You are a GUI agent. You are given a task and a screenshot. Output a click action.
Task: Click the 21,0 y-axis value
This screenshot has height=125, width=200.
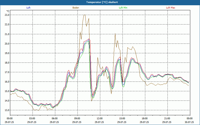click(7, 34)
